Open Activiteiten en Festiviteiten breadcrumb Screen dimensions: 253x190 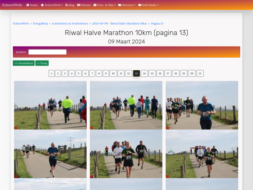tap(70, 23)
